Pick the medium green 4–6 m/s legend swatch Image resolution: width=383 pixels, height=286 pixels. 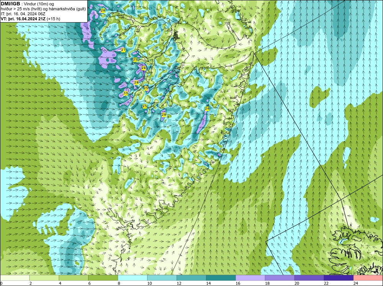point(74,278)
